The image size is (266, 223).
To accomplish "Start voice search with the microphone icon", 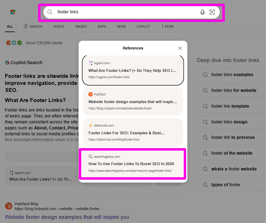I will 202,12.
